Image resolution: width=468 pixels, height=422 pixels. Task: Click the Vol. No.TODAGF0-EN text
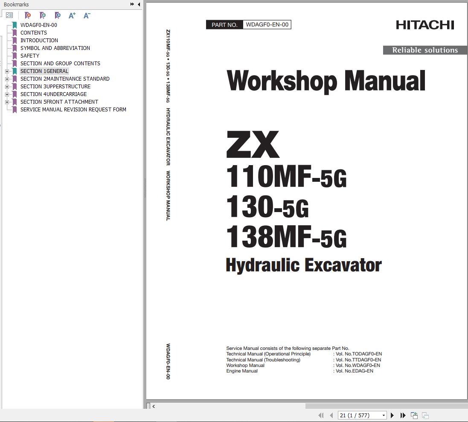(359, 354)
